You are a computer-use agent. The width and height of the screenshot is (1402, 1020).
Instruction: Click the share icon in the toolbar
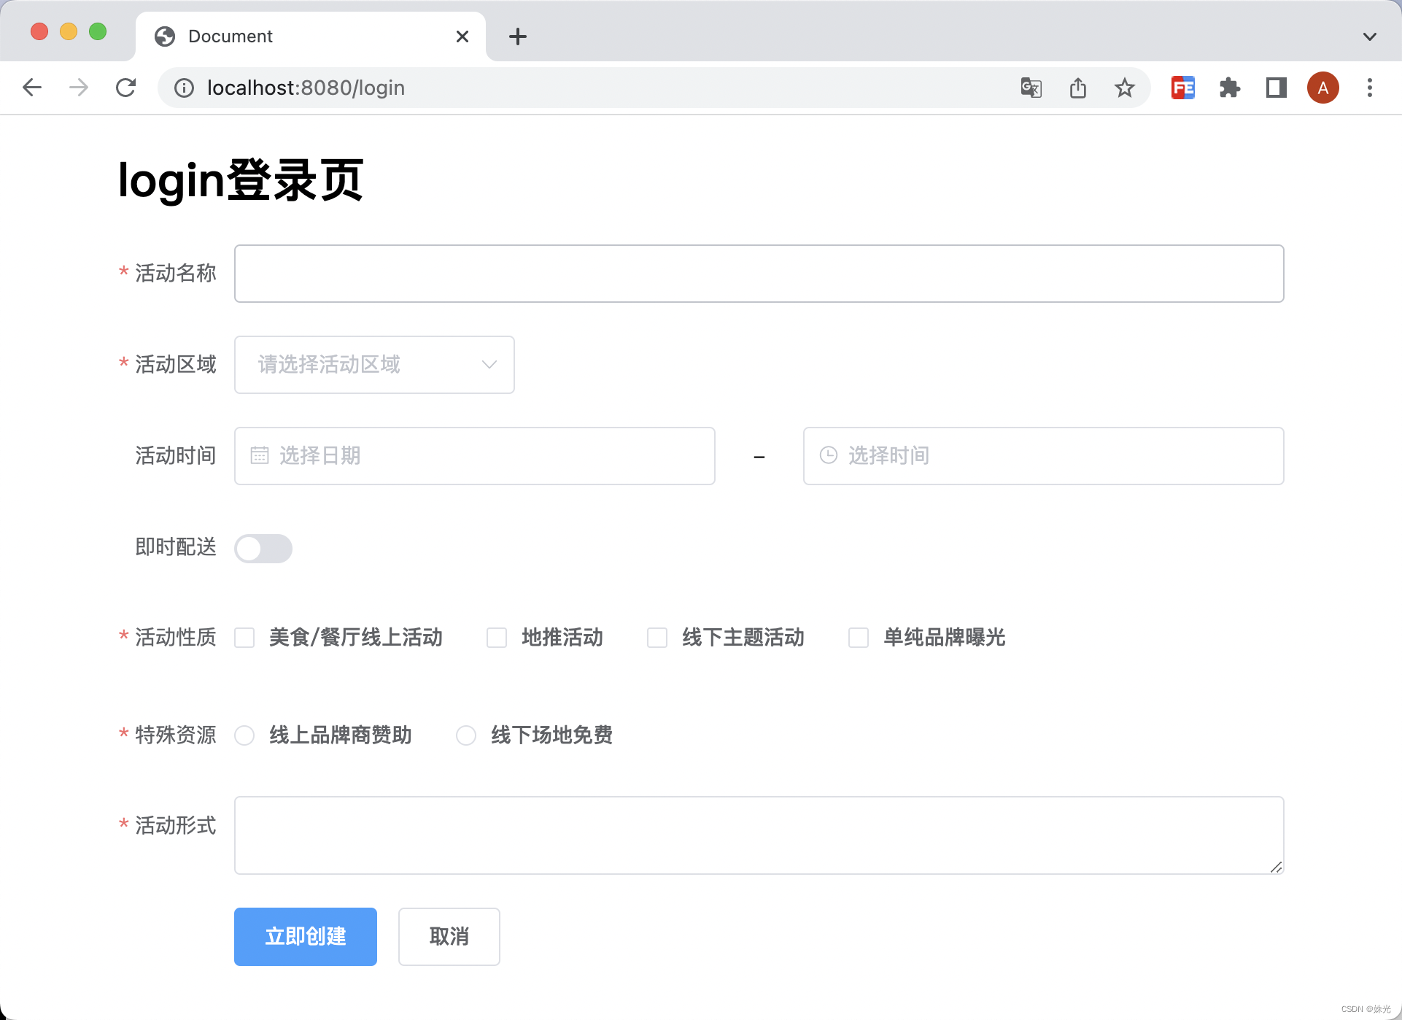click(1078, 88)
